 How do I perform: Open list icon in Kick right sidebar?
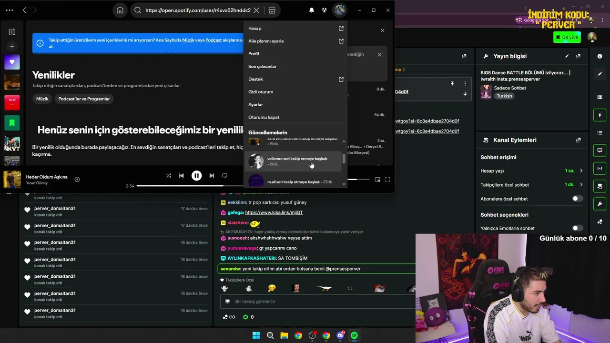600,132
